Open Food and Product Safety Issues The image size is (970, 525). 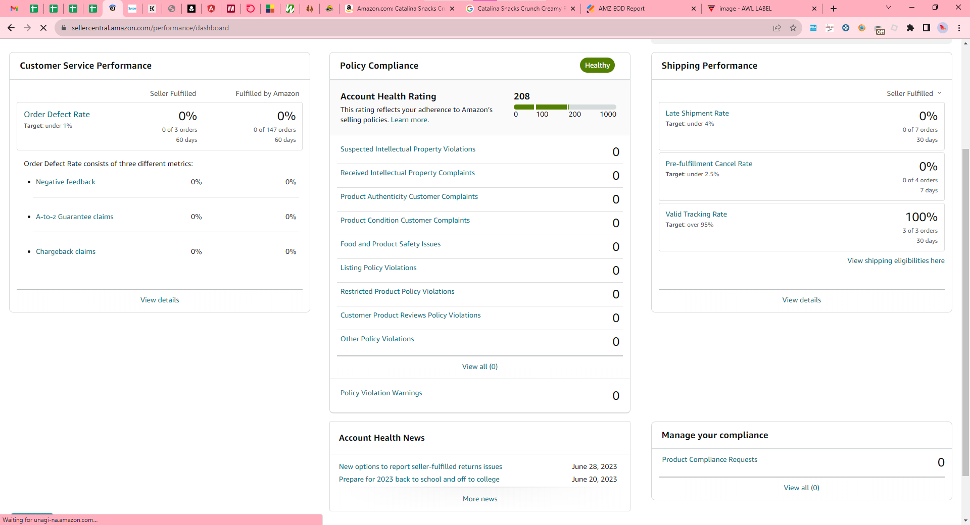[391, 244]
